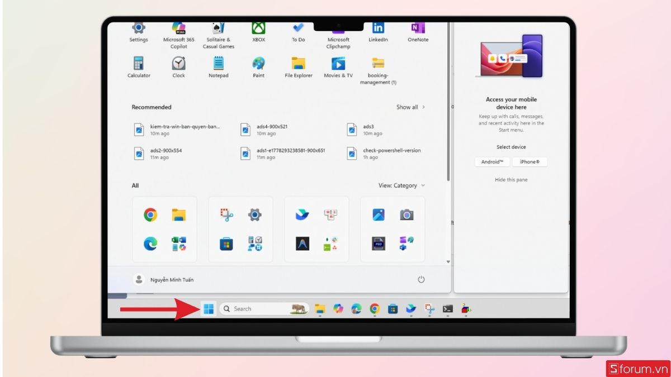This screenshot has height=377, width=671.
Task: Launch the Xbox app
Action: click(258, 32)
